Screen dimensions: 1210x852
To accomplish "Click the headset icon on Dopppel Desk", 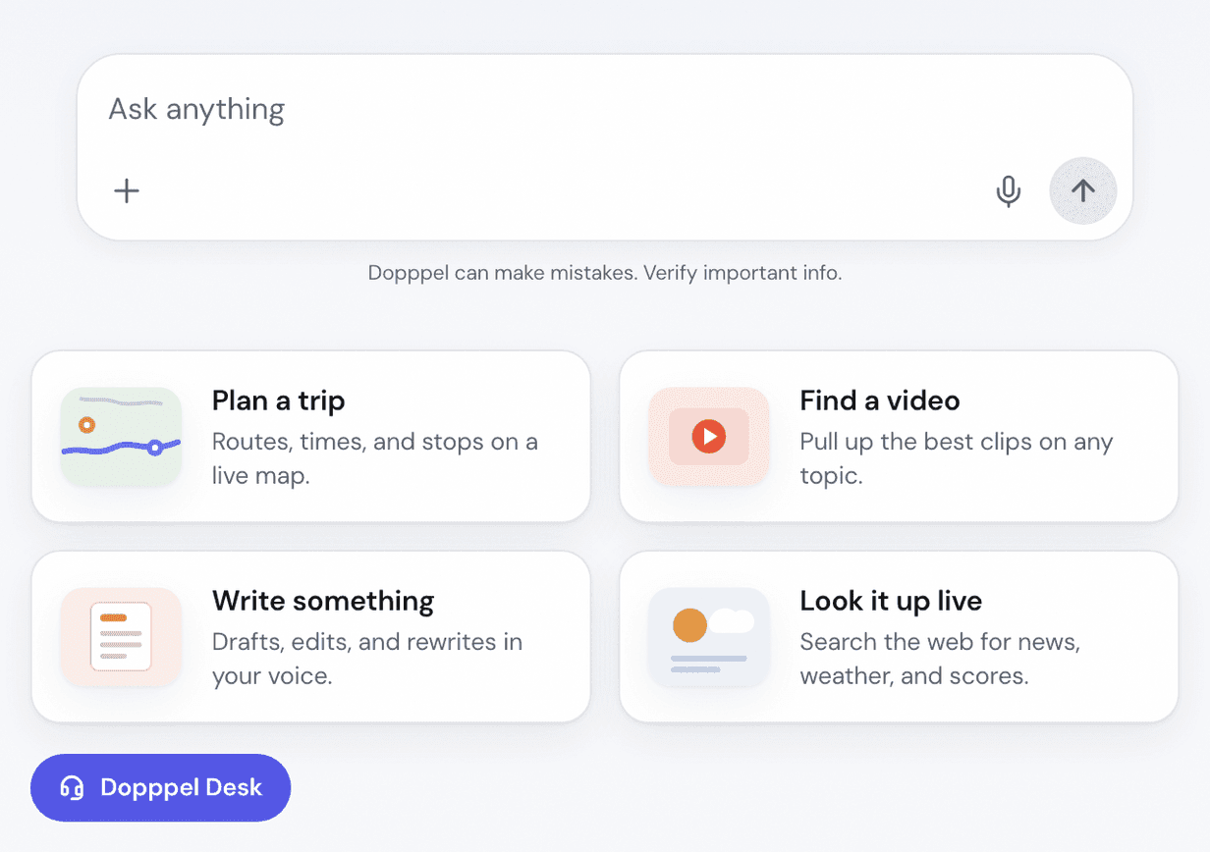I will pos(72,787).
